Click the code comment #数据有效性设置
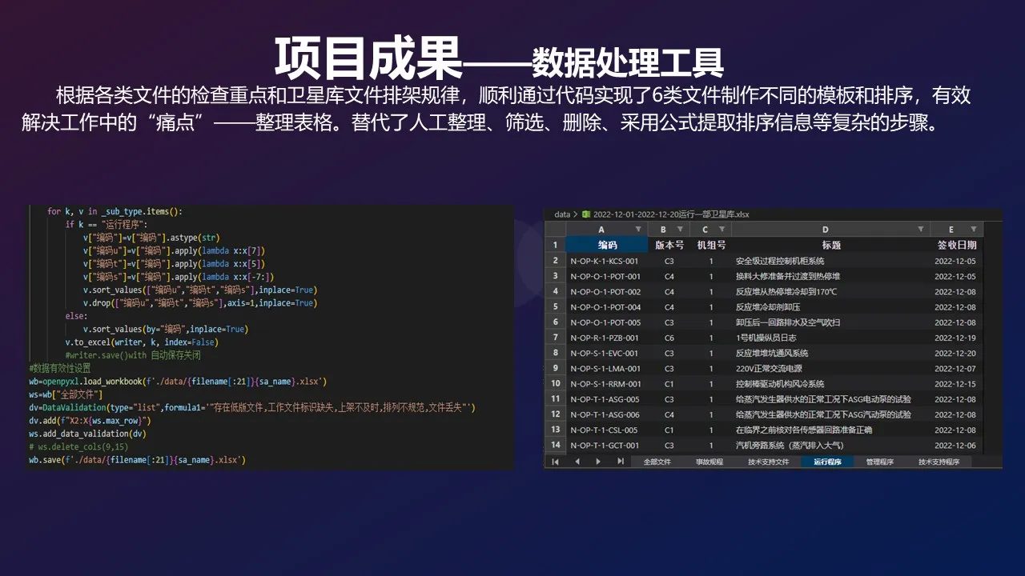This screenshot has height=576, width=1025. (x=59, y=368)
